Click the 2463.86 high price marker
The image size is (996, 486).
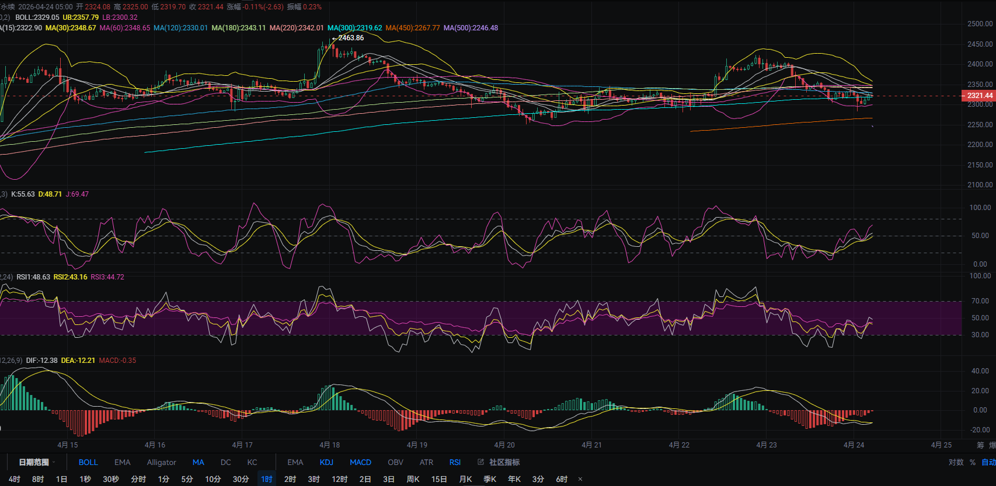pos(350,38)
